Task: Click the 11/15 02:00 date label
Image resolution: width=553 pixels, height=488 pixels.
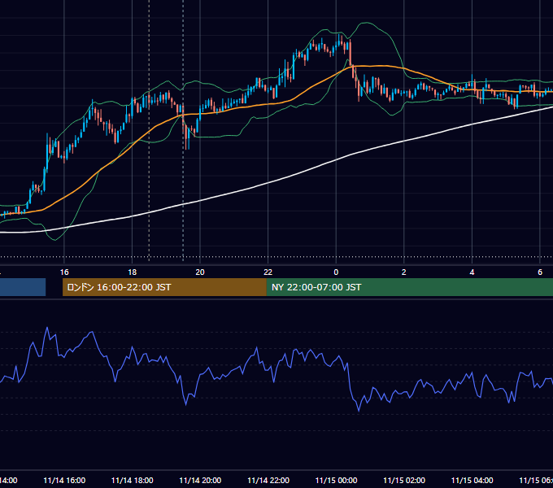Action: click(x=404, y=481)
